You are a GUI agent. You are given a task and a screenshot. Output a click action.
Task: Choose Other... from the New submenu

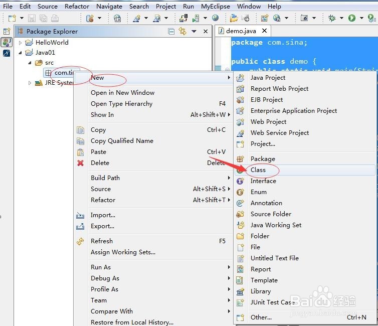305,317
